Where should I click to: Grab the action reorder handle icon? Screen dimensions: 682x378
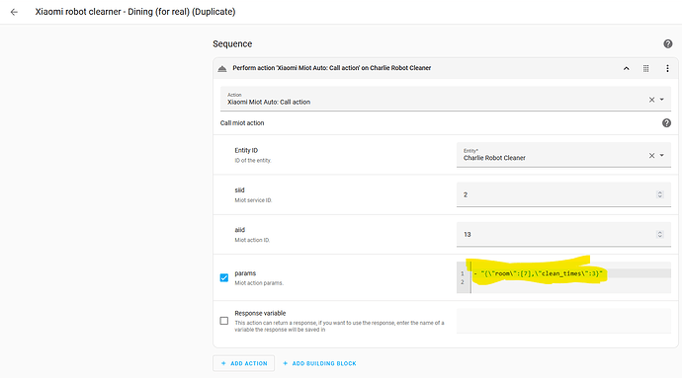(645, 69)
